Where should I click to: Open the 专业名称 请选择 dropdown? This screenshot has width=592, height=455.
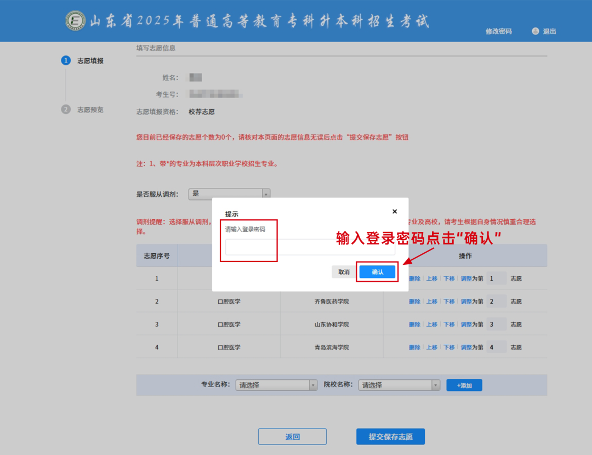click(276, 385)
